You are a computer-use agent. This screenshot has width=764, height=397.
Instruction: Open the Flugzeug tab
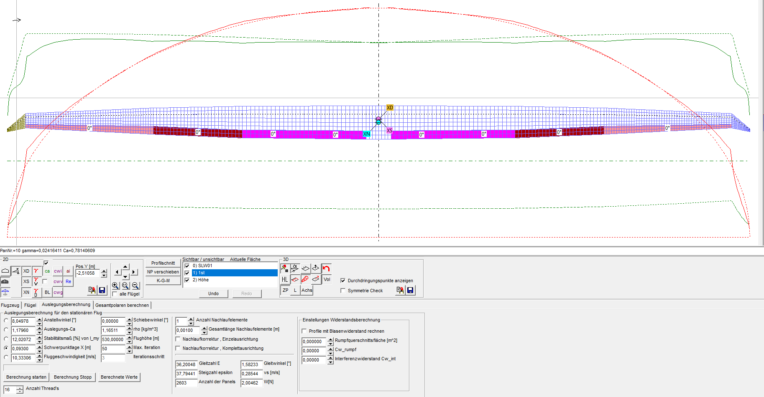coord(10,305)
